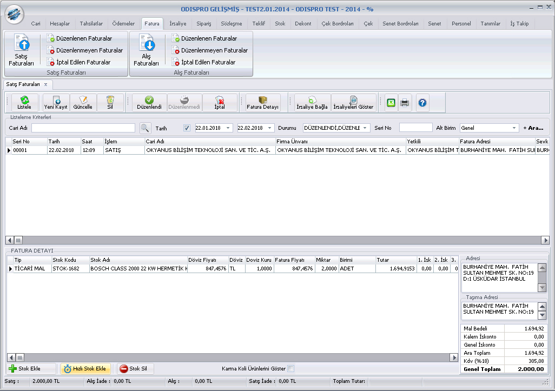Click the printer icon
This screenshot has width=555, height=391.
pyautogui.click(x=405, y=102)
